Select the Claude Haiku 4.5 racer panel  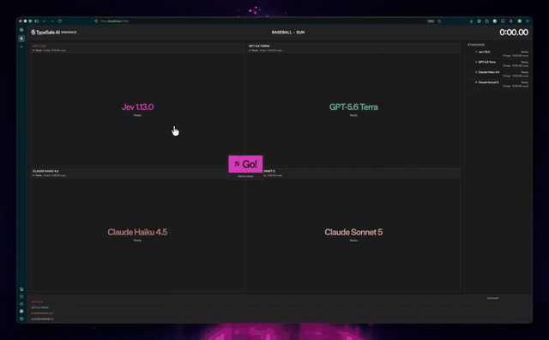(137, 229)
